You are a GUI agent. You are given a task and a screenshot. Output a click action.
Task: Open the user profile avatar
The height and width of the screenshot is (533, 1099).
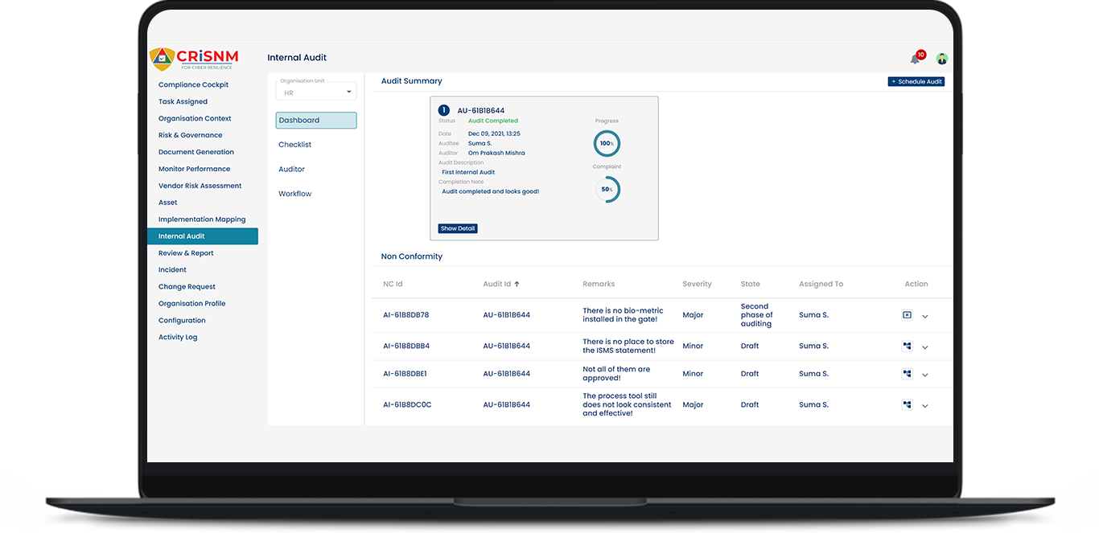[x=942, y=59]
